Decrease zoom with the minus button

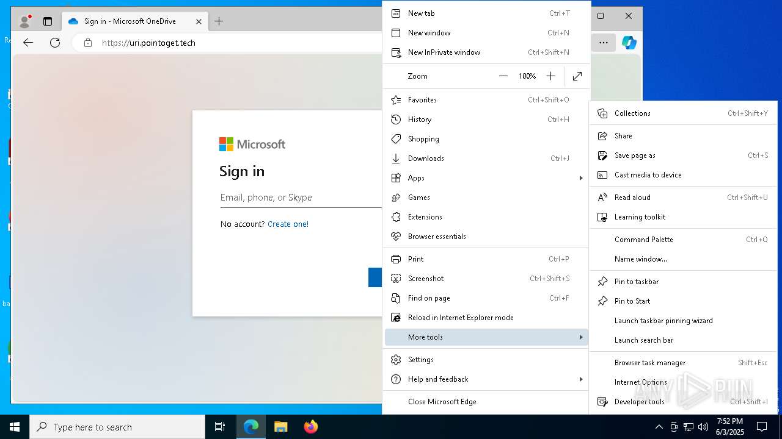[x=503, y=76]
